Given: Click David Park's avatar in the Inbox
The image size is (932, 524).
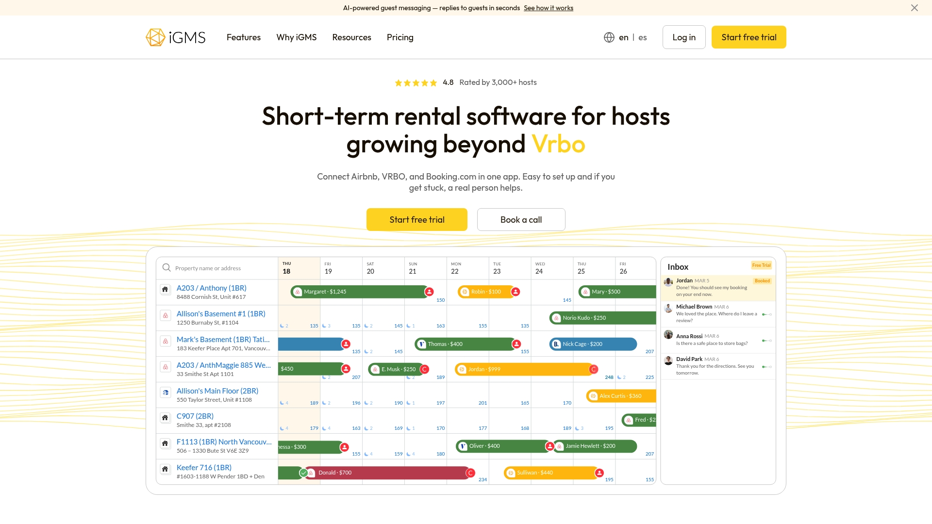Looking at the screenshot, I should tap(668, 360).
